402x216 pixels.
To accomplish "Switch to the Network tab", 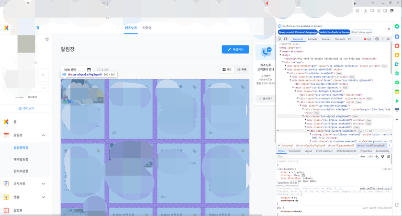I will [340, 39].
